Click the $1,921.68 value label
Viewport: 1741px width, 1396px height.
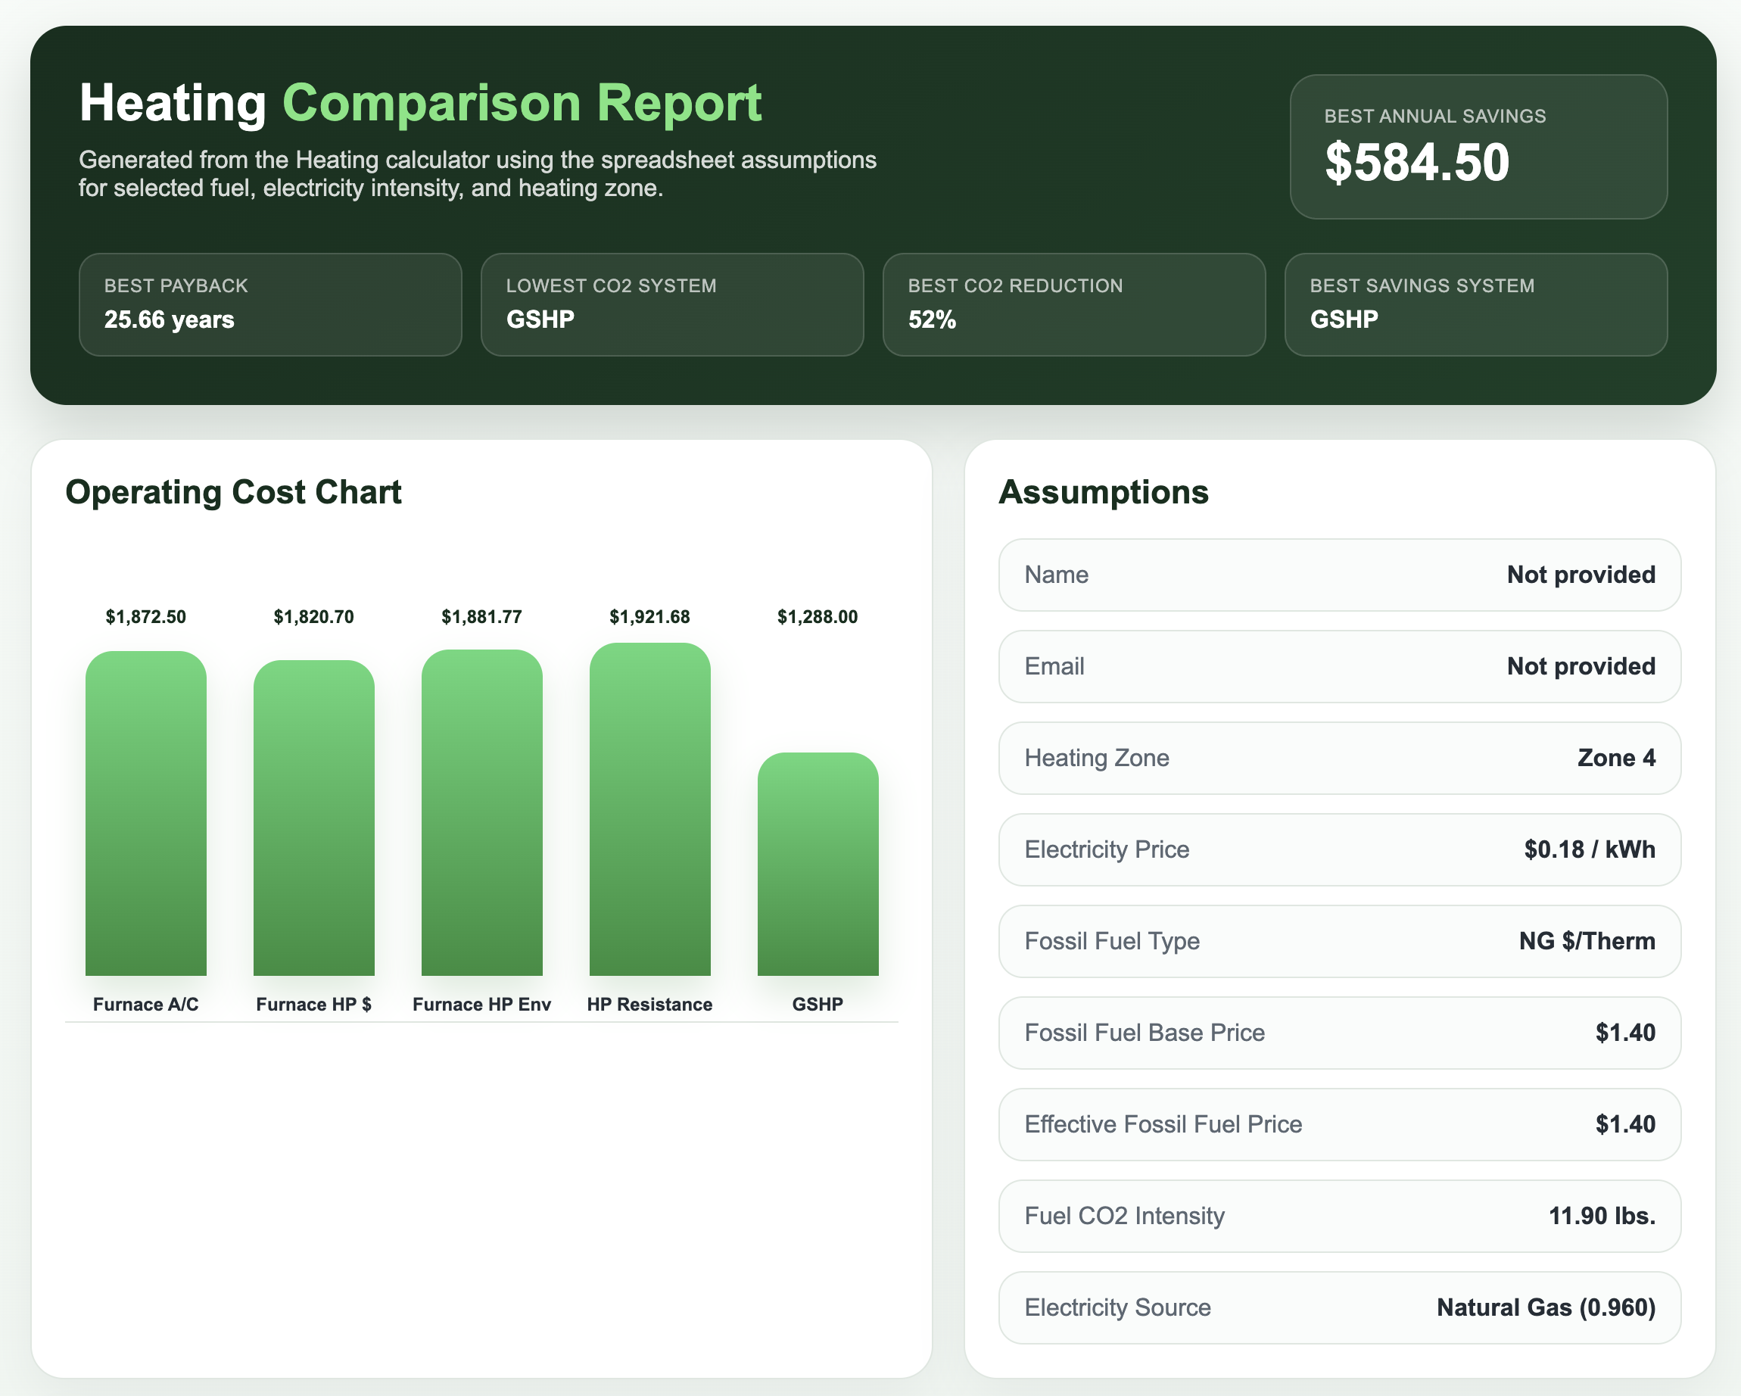coord(650,617)
